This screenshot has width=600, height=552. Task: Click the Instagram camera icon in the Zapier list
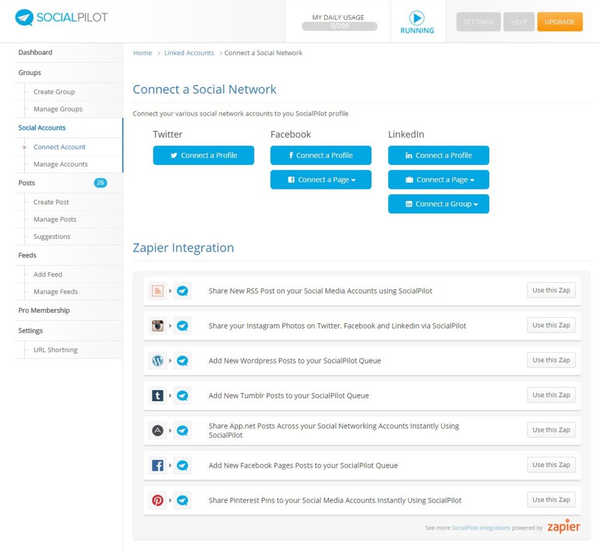156,325
